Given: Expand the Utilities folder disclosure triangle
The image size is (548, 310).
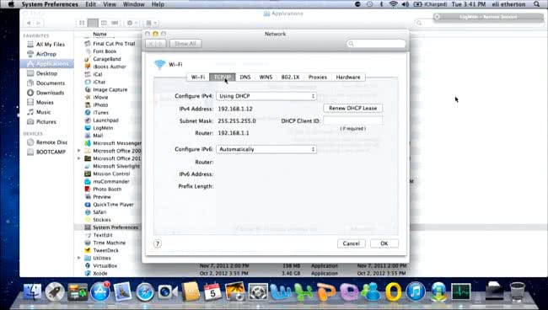Looking at the screenshot, I should coord(79,258).
